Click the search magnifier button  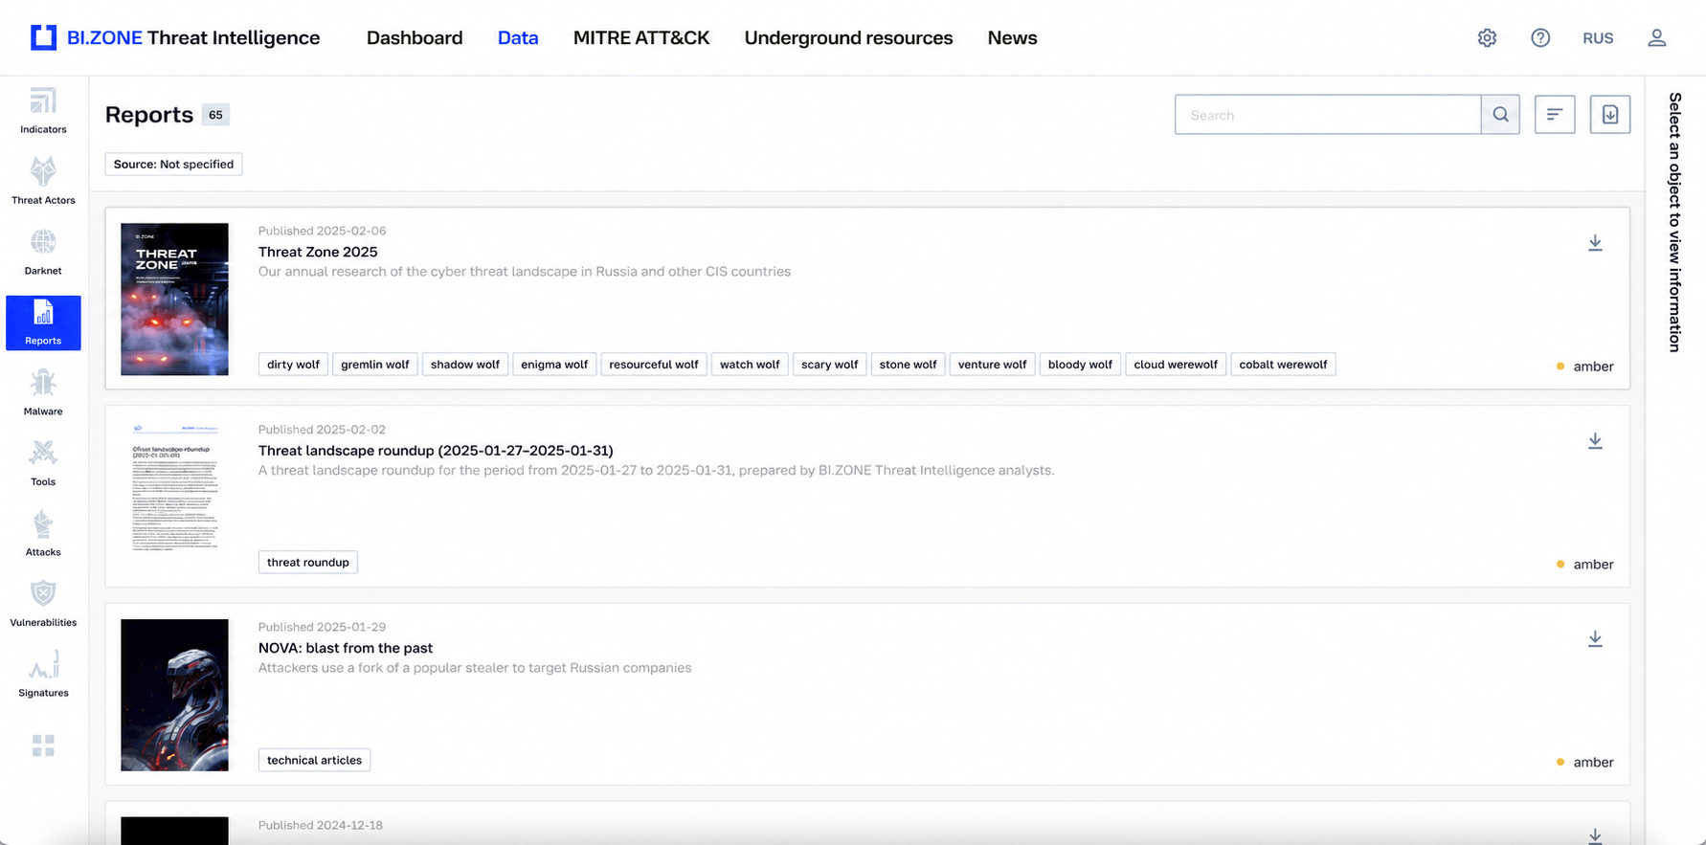point(1500,115)
